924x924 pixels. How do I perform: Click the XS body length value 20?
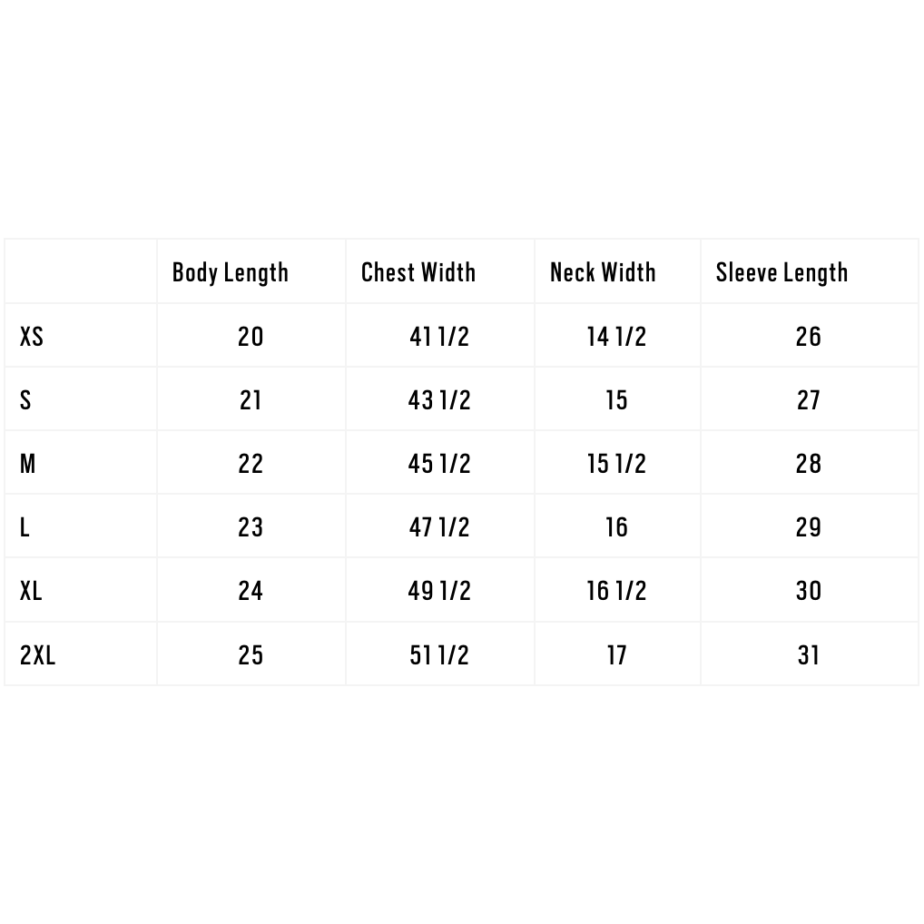[251, 337]
